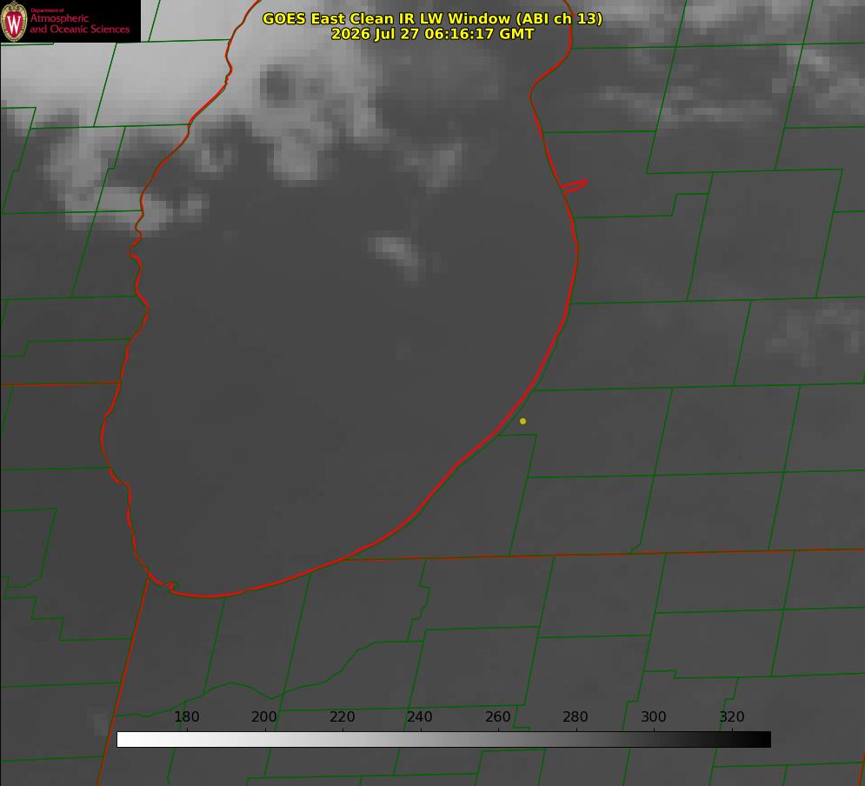Click the 240 tick on the colorbar
The image size is (865, 786).
(420, 716)
